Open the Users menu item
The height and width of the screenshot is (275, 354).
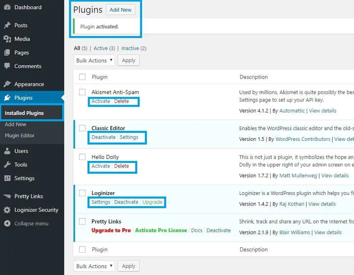pos(21,151)
